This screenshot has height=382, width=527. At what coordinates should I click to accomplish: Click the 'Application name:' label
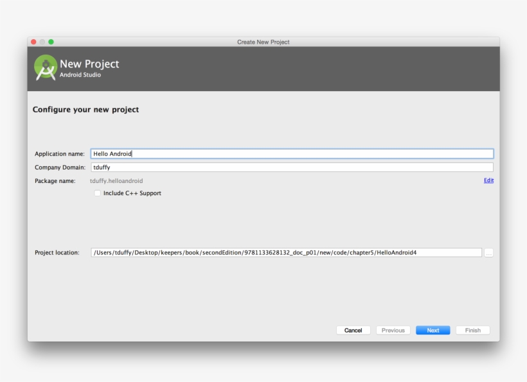(x=60, y=153)
